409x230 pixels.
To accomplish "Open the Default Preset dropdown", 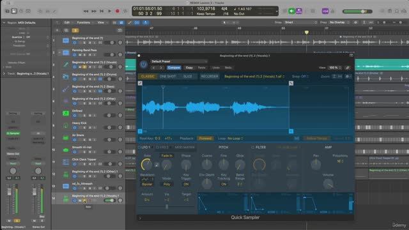I will pyautogui.click(x=179, y=61).
